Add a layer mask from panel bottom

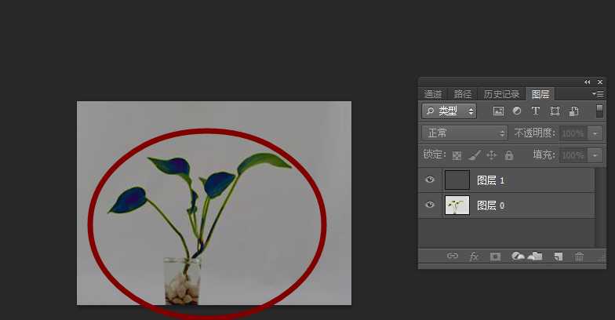[495, 256]
